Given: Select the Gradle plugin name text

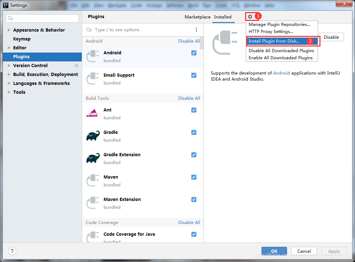Looking at the screenshot, I should (111, 132).
